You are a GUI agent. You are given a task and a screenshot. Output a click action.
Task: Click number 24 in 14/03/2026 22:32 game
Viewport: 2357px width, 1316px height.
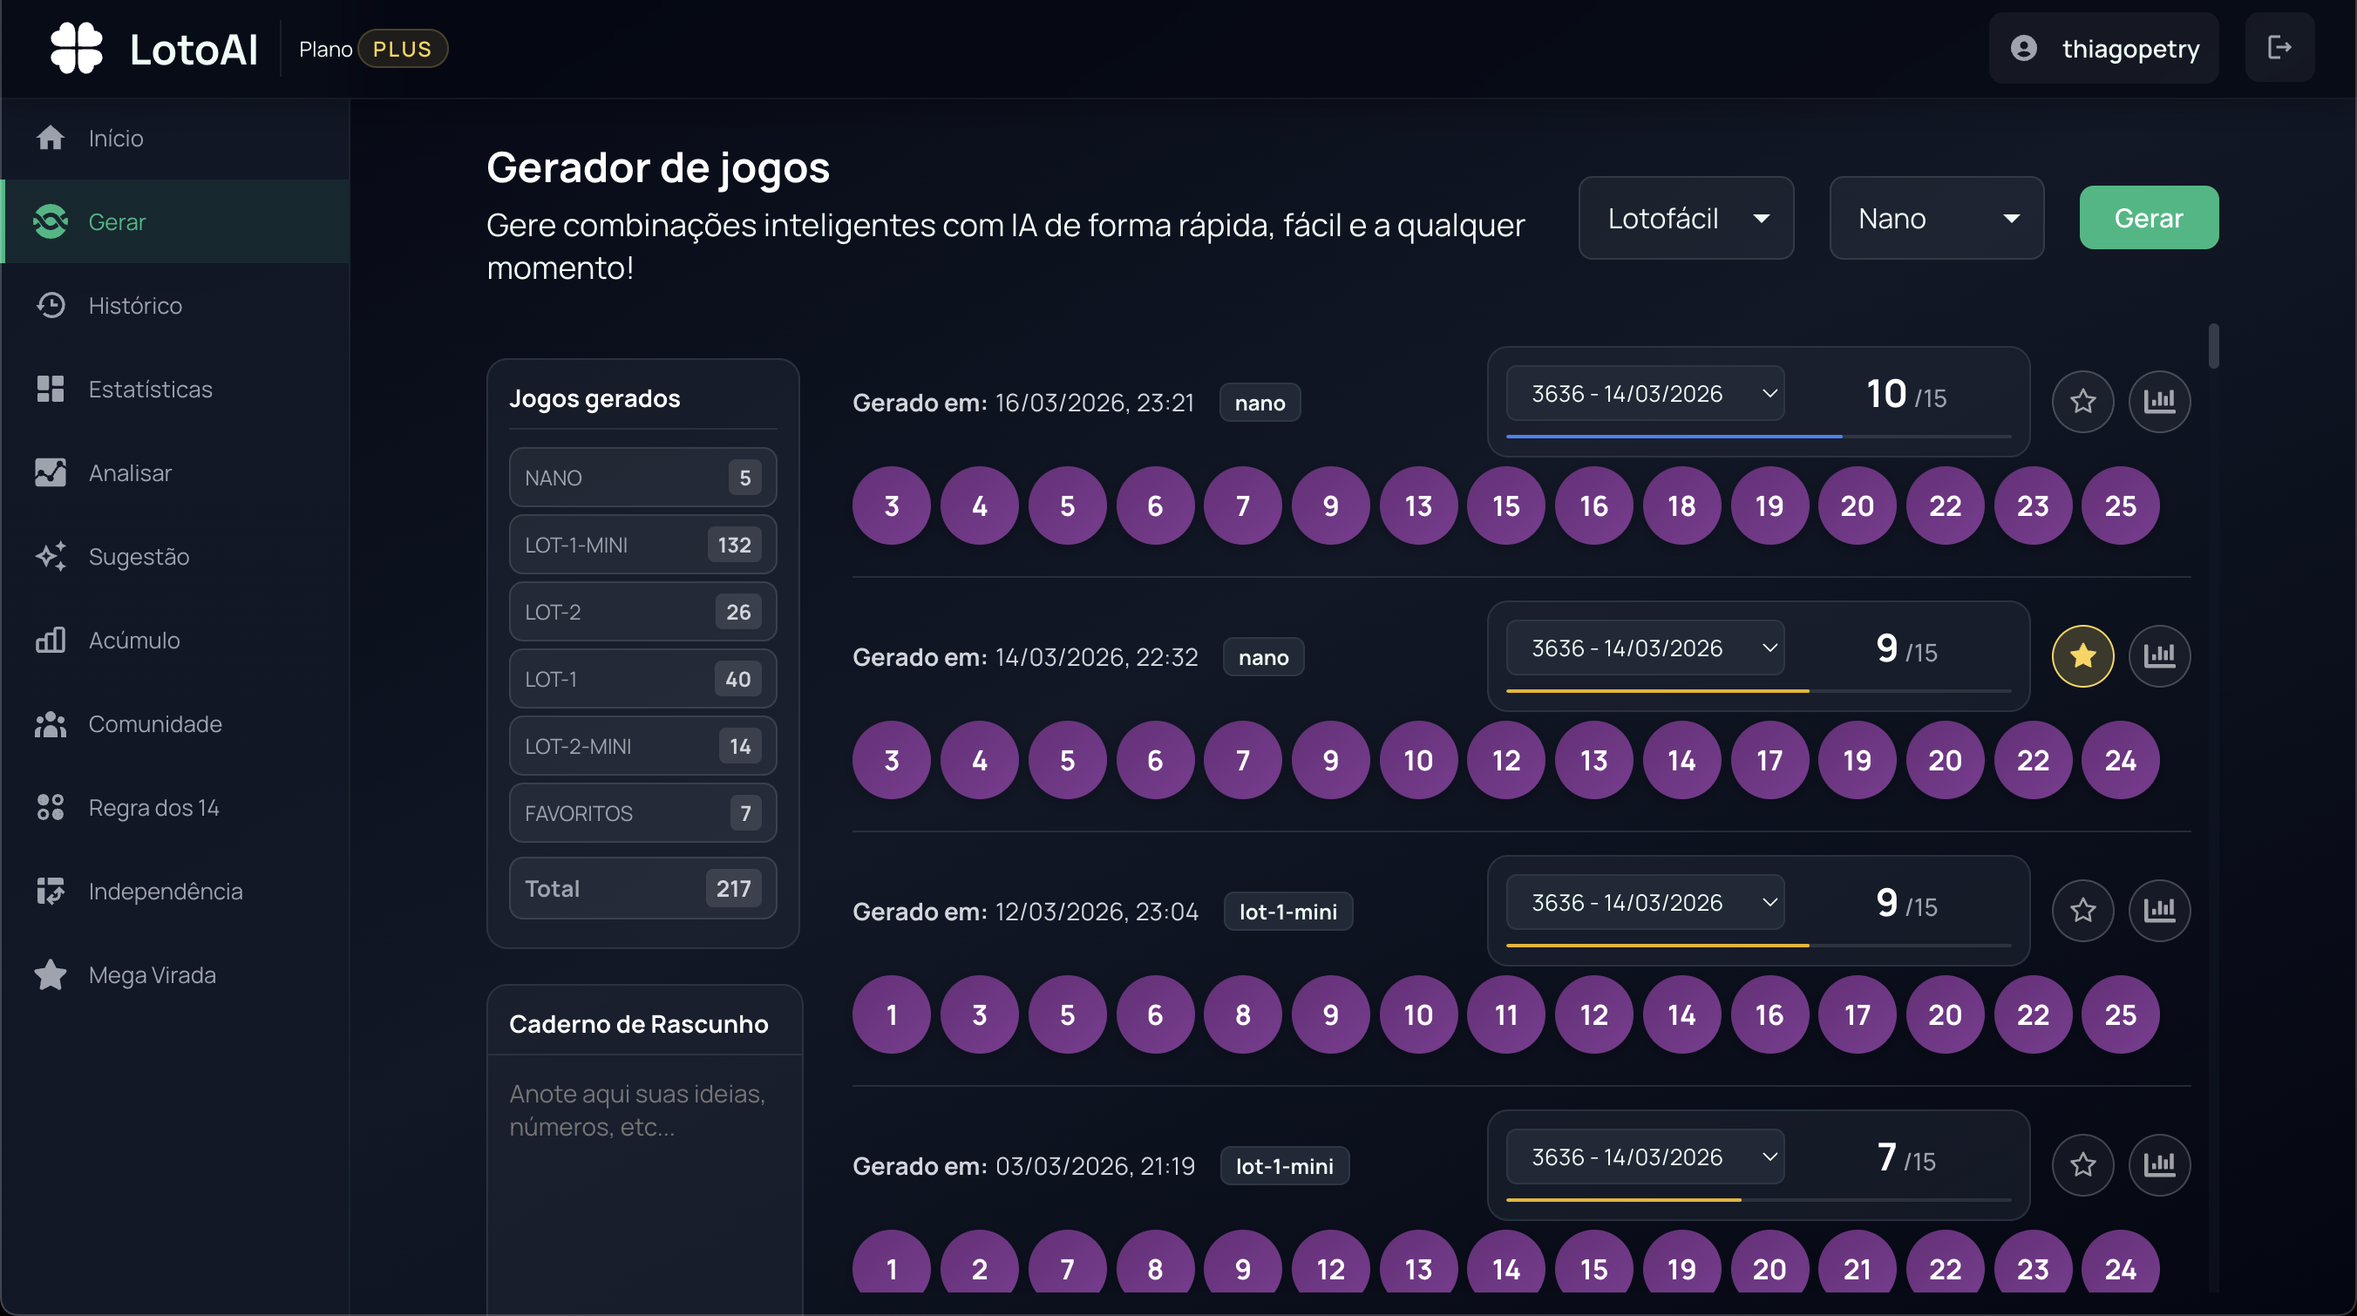2119,760
